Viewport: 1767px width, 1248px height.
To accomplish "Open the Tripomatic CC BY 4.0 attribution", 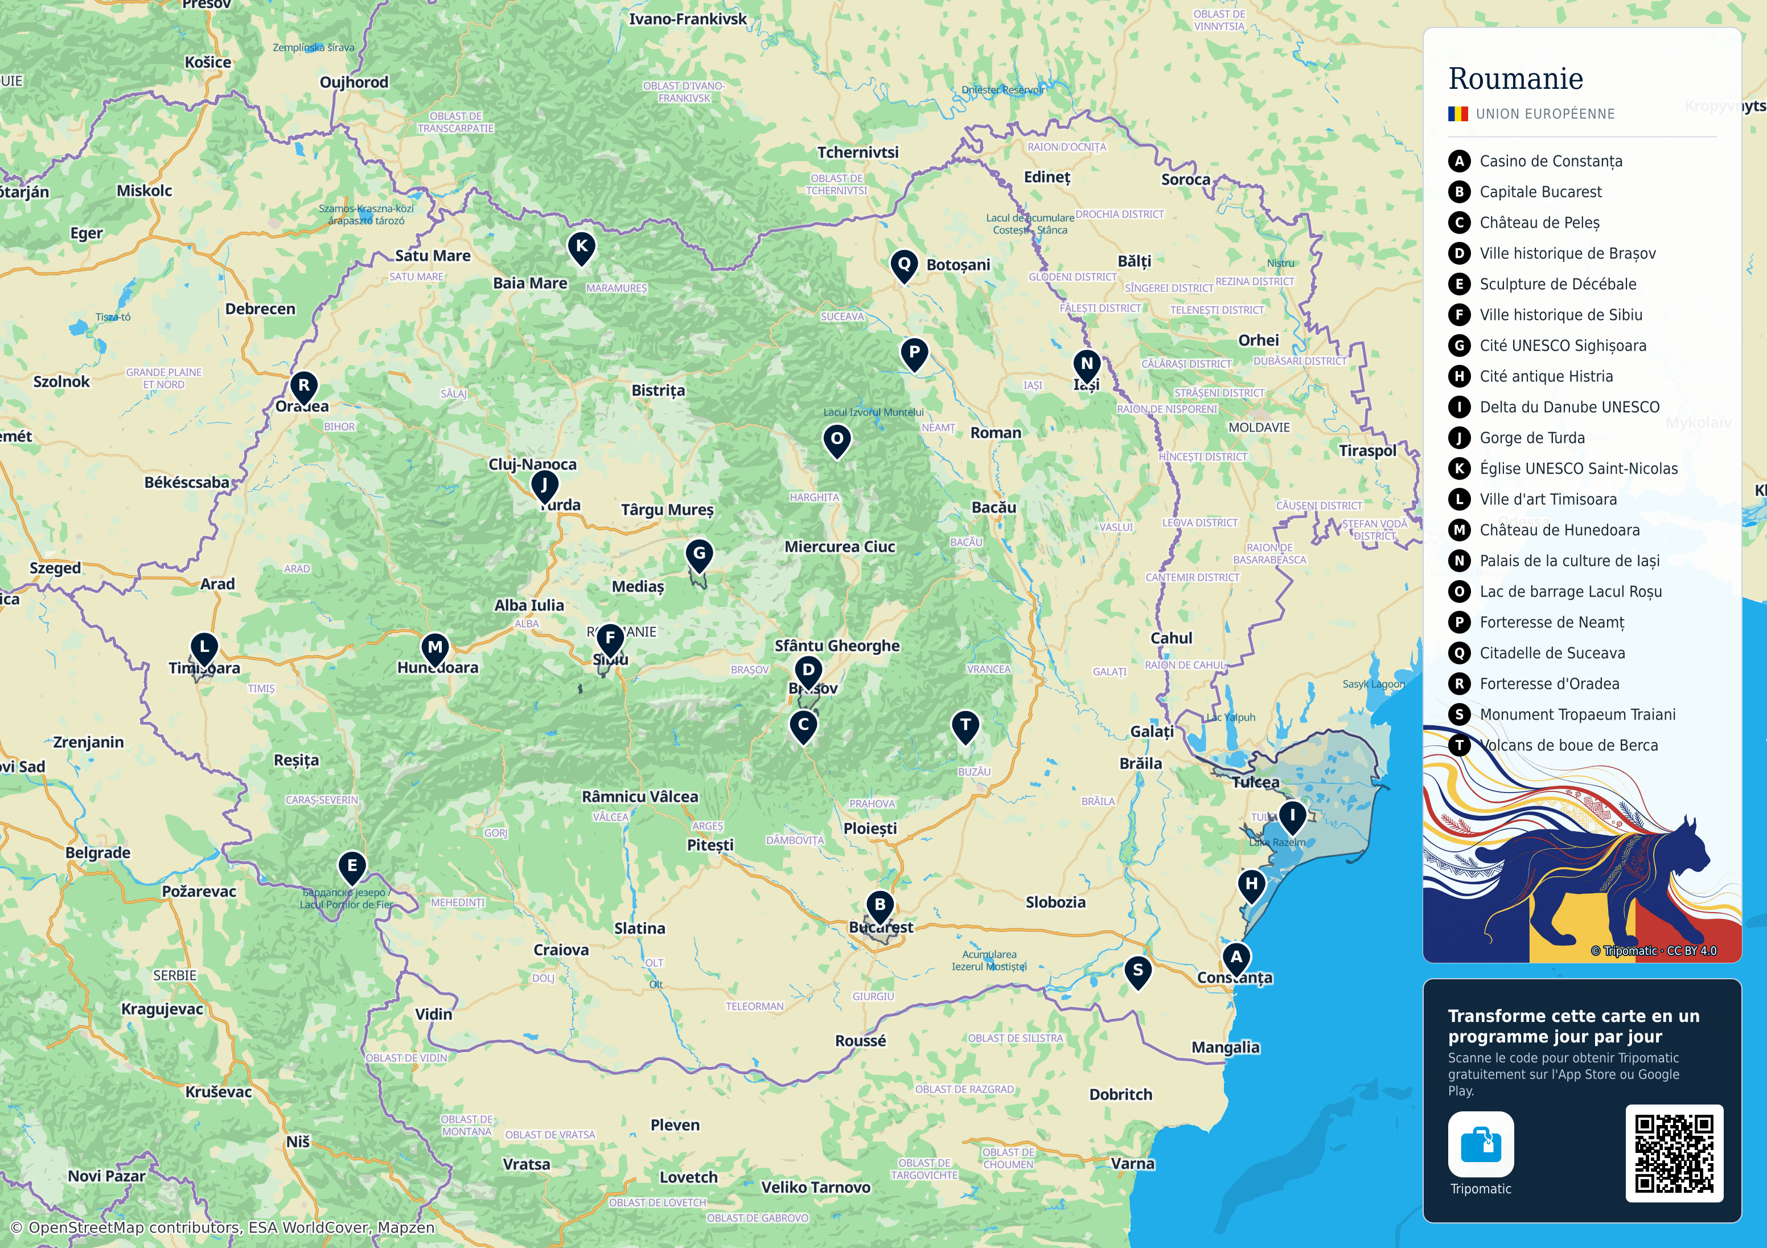I will click(1654, 951).
